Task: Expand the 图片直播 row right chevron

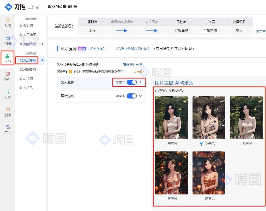Action: pos(140,82)
